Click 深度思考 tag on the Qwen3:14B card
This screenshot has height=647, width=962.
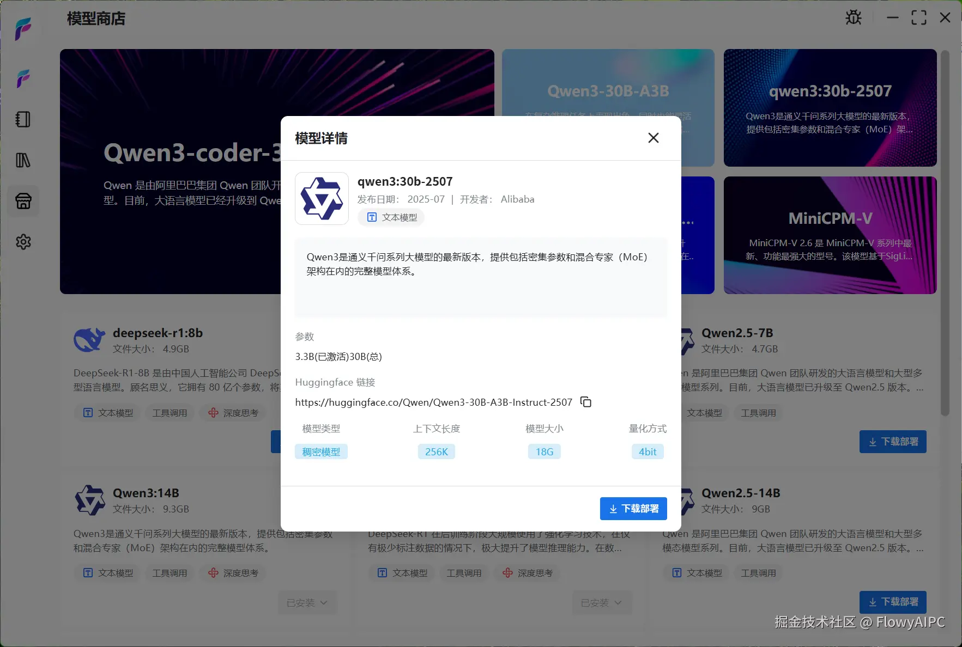[233, 573]
